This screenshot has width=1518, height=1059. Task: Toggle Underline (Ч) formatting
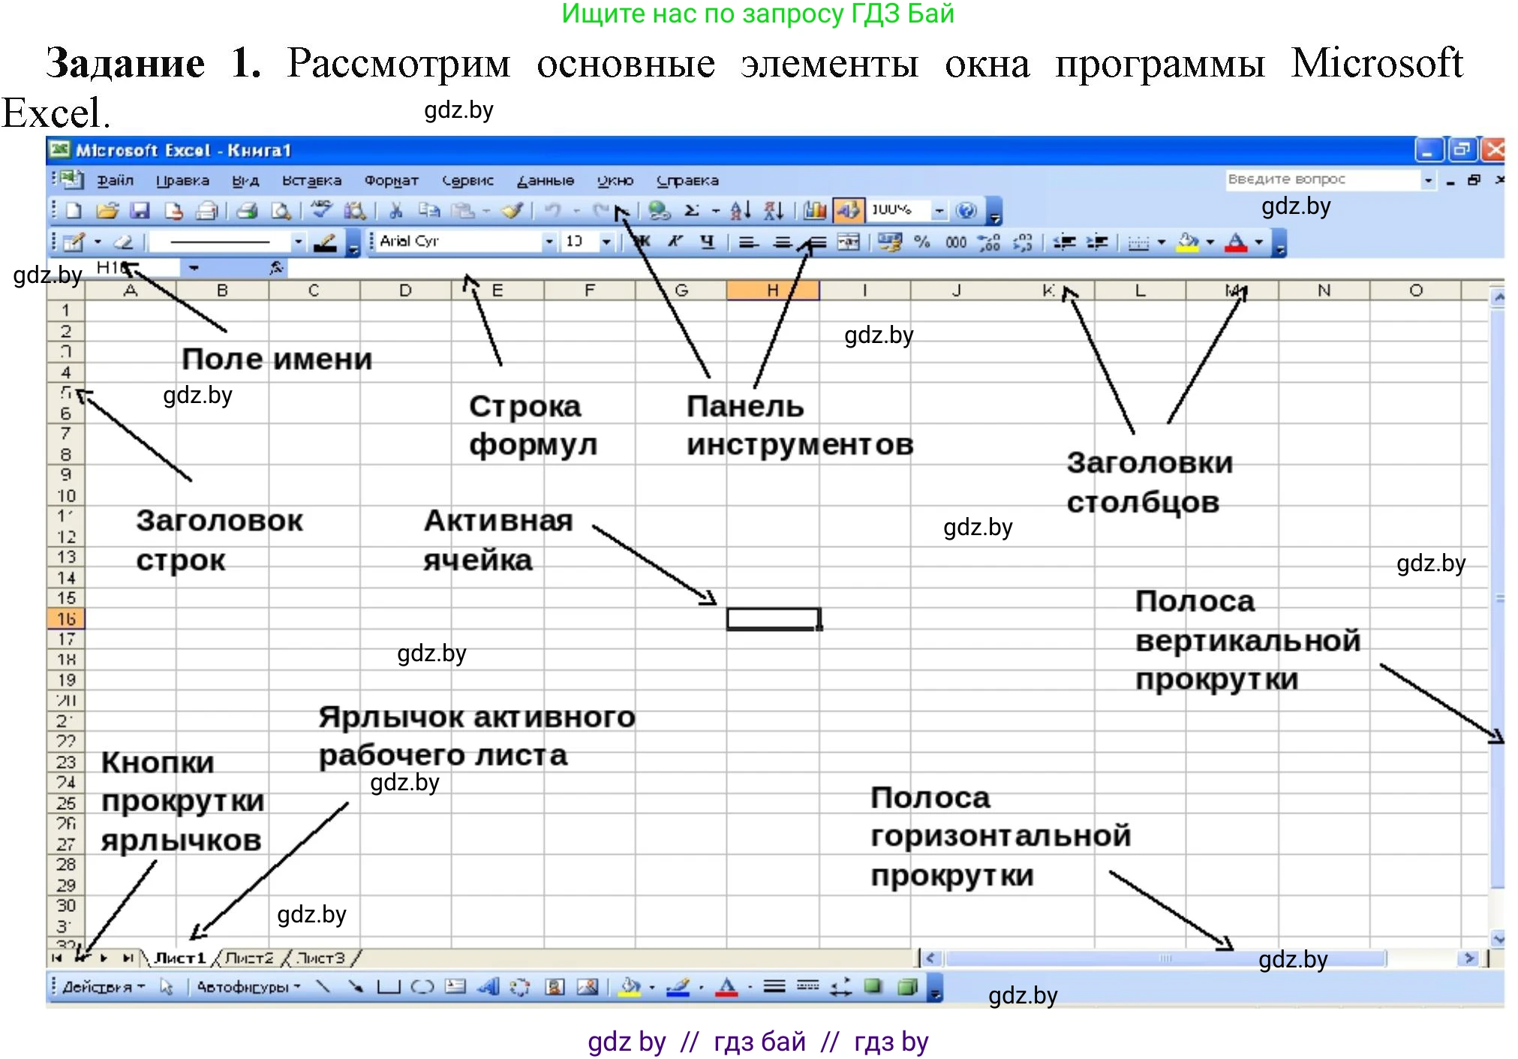(x=708, y=242)
